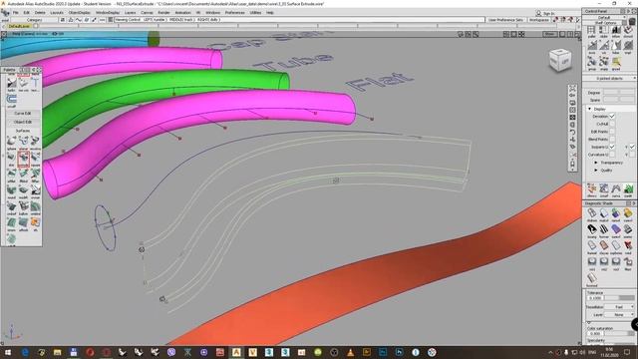Open the Edit menu
638x359 pixels.
point(27,13)
